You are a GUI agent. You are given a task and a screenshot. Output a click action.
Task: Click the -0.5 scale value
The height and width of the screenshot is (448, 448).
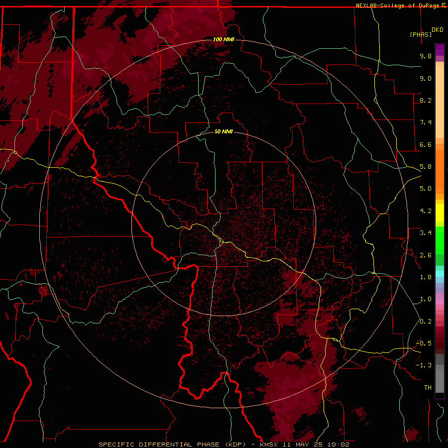click(x=424, y=343)
